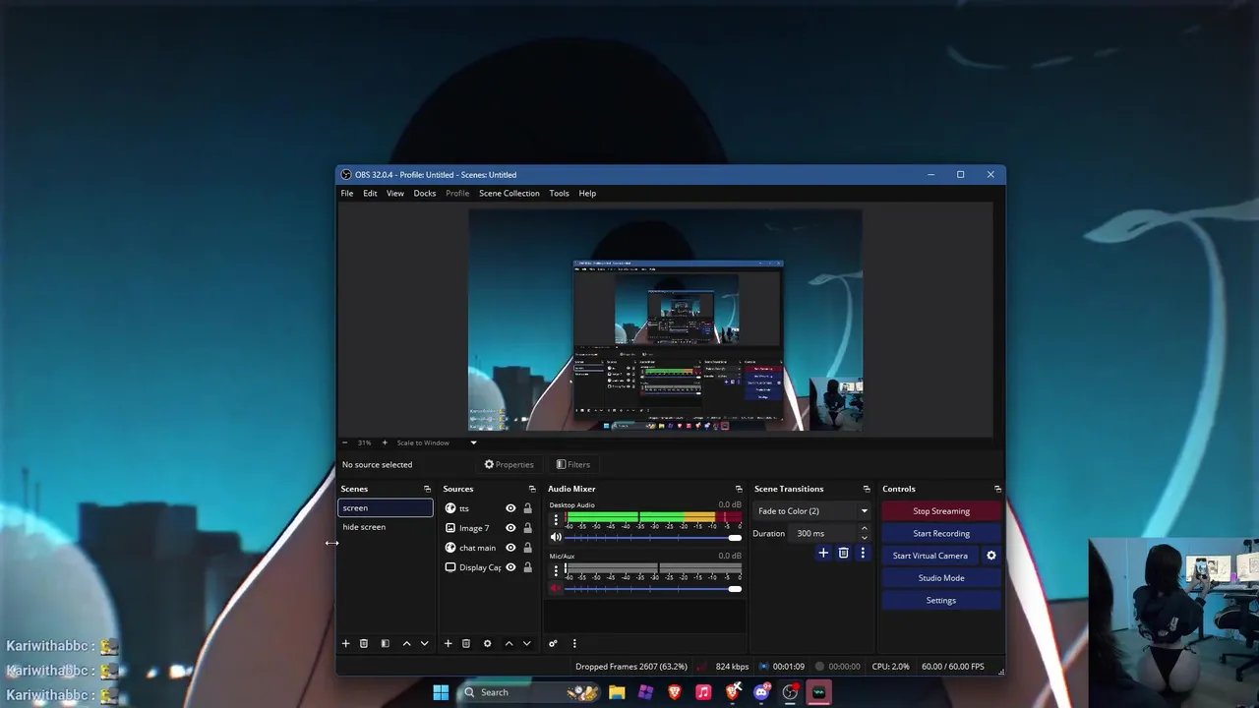The image size is (1259, 708).
Task: Open the Edit menu
Action: 370,193
